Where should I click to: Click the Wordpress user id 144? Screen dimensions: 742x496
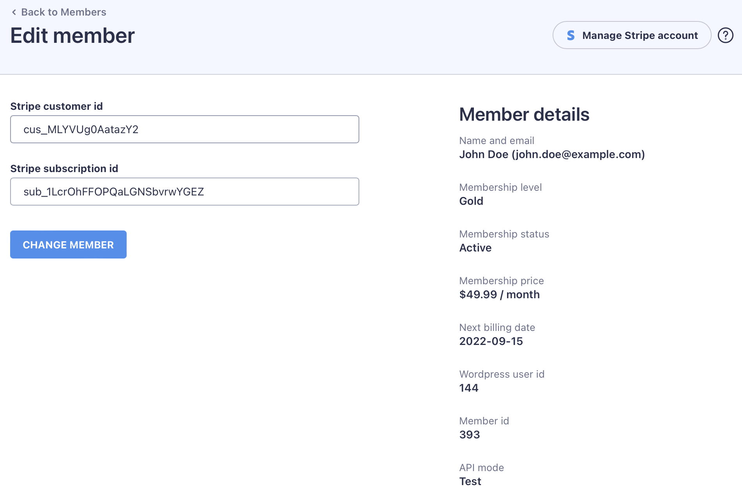click(x=469, y=388)
